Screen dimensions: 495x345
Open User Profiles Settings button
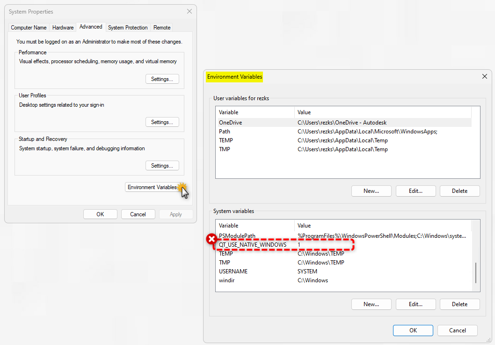[x=162, y=122]
